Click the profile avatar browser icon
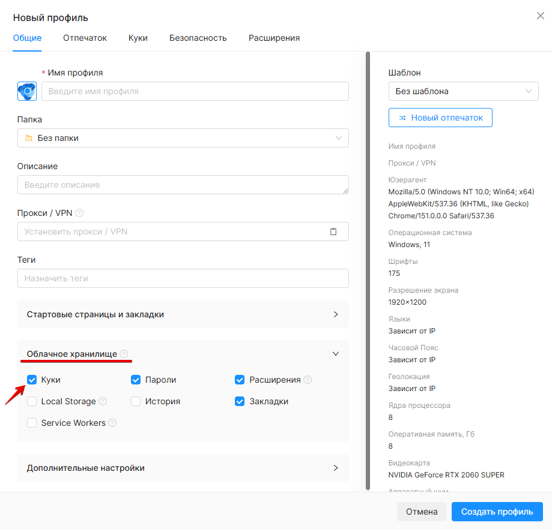Screen dimensions: 552x529 [x=27, y=91]
